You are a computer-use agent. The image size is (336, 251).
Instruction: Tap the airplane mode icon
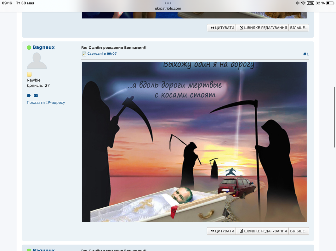click(298, 3)
